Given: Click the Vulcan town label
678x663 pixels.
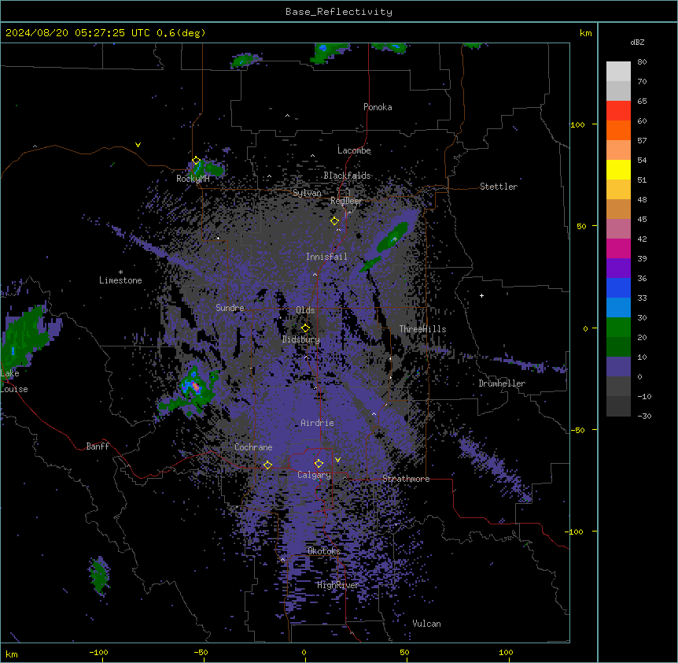Looking at the screenshot, I should (x=426, y=624).
